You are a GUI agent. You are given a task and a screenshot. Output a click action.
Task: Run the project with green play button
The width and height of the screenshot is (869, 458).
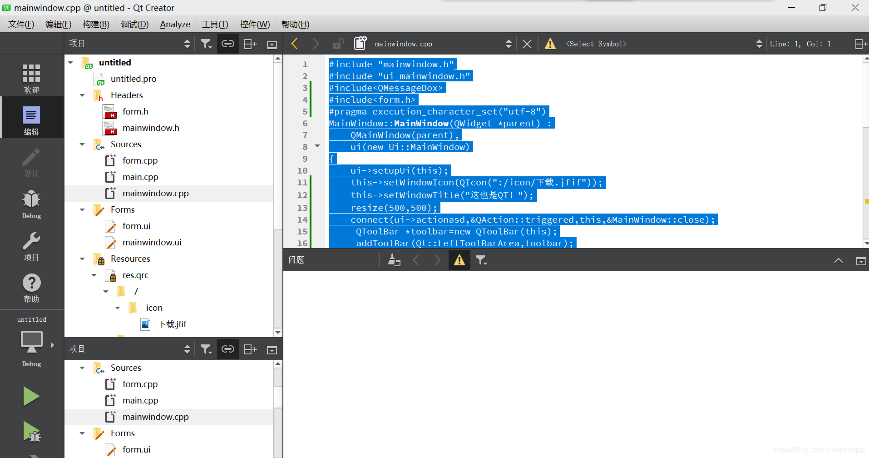[x=31, y=397]
